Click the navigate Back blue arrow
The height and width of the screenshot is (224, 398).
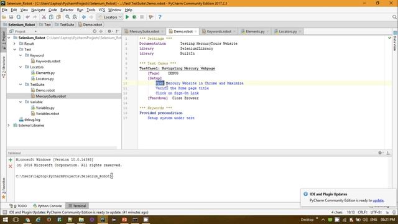(83, 17)
